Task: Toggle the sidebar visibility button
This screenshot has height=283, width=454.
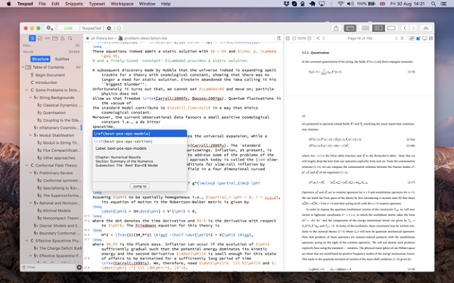Action: [x=350, y=28]
